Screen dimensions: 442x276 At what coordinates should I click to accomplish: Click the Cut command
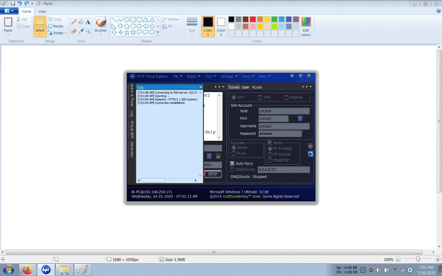tap(22, 19)
